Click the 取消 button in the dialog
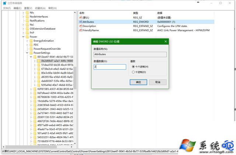236x155 pixels. point(158,82)
